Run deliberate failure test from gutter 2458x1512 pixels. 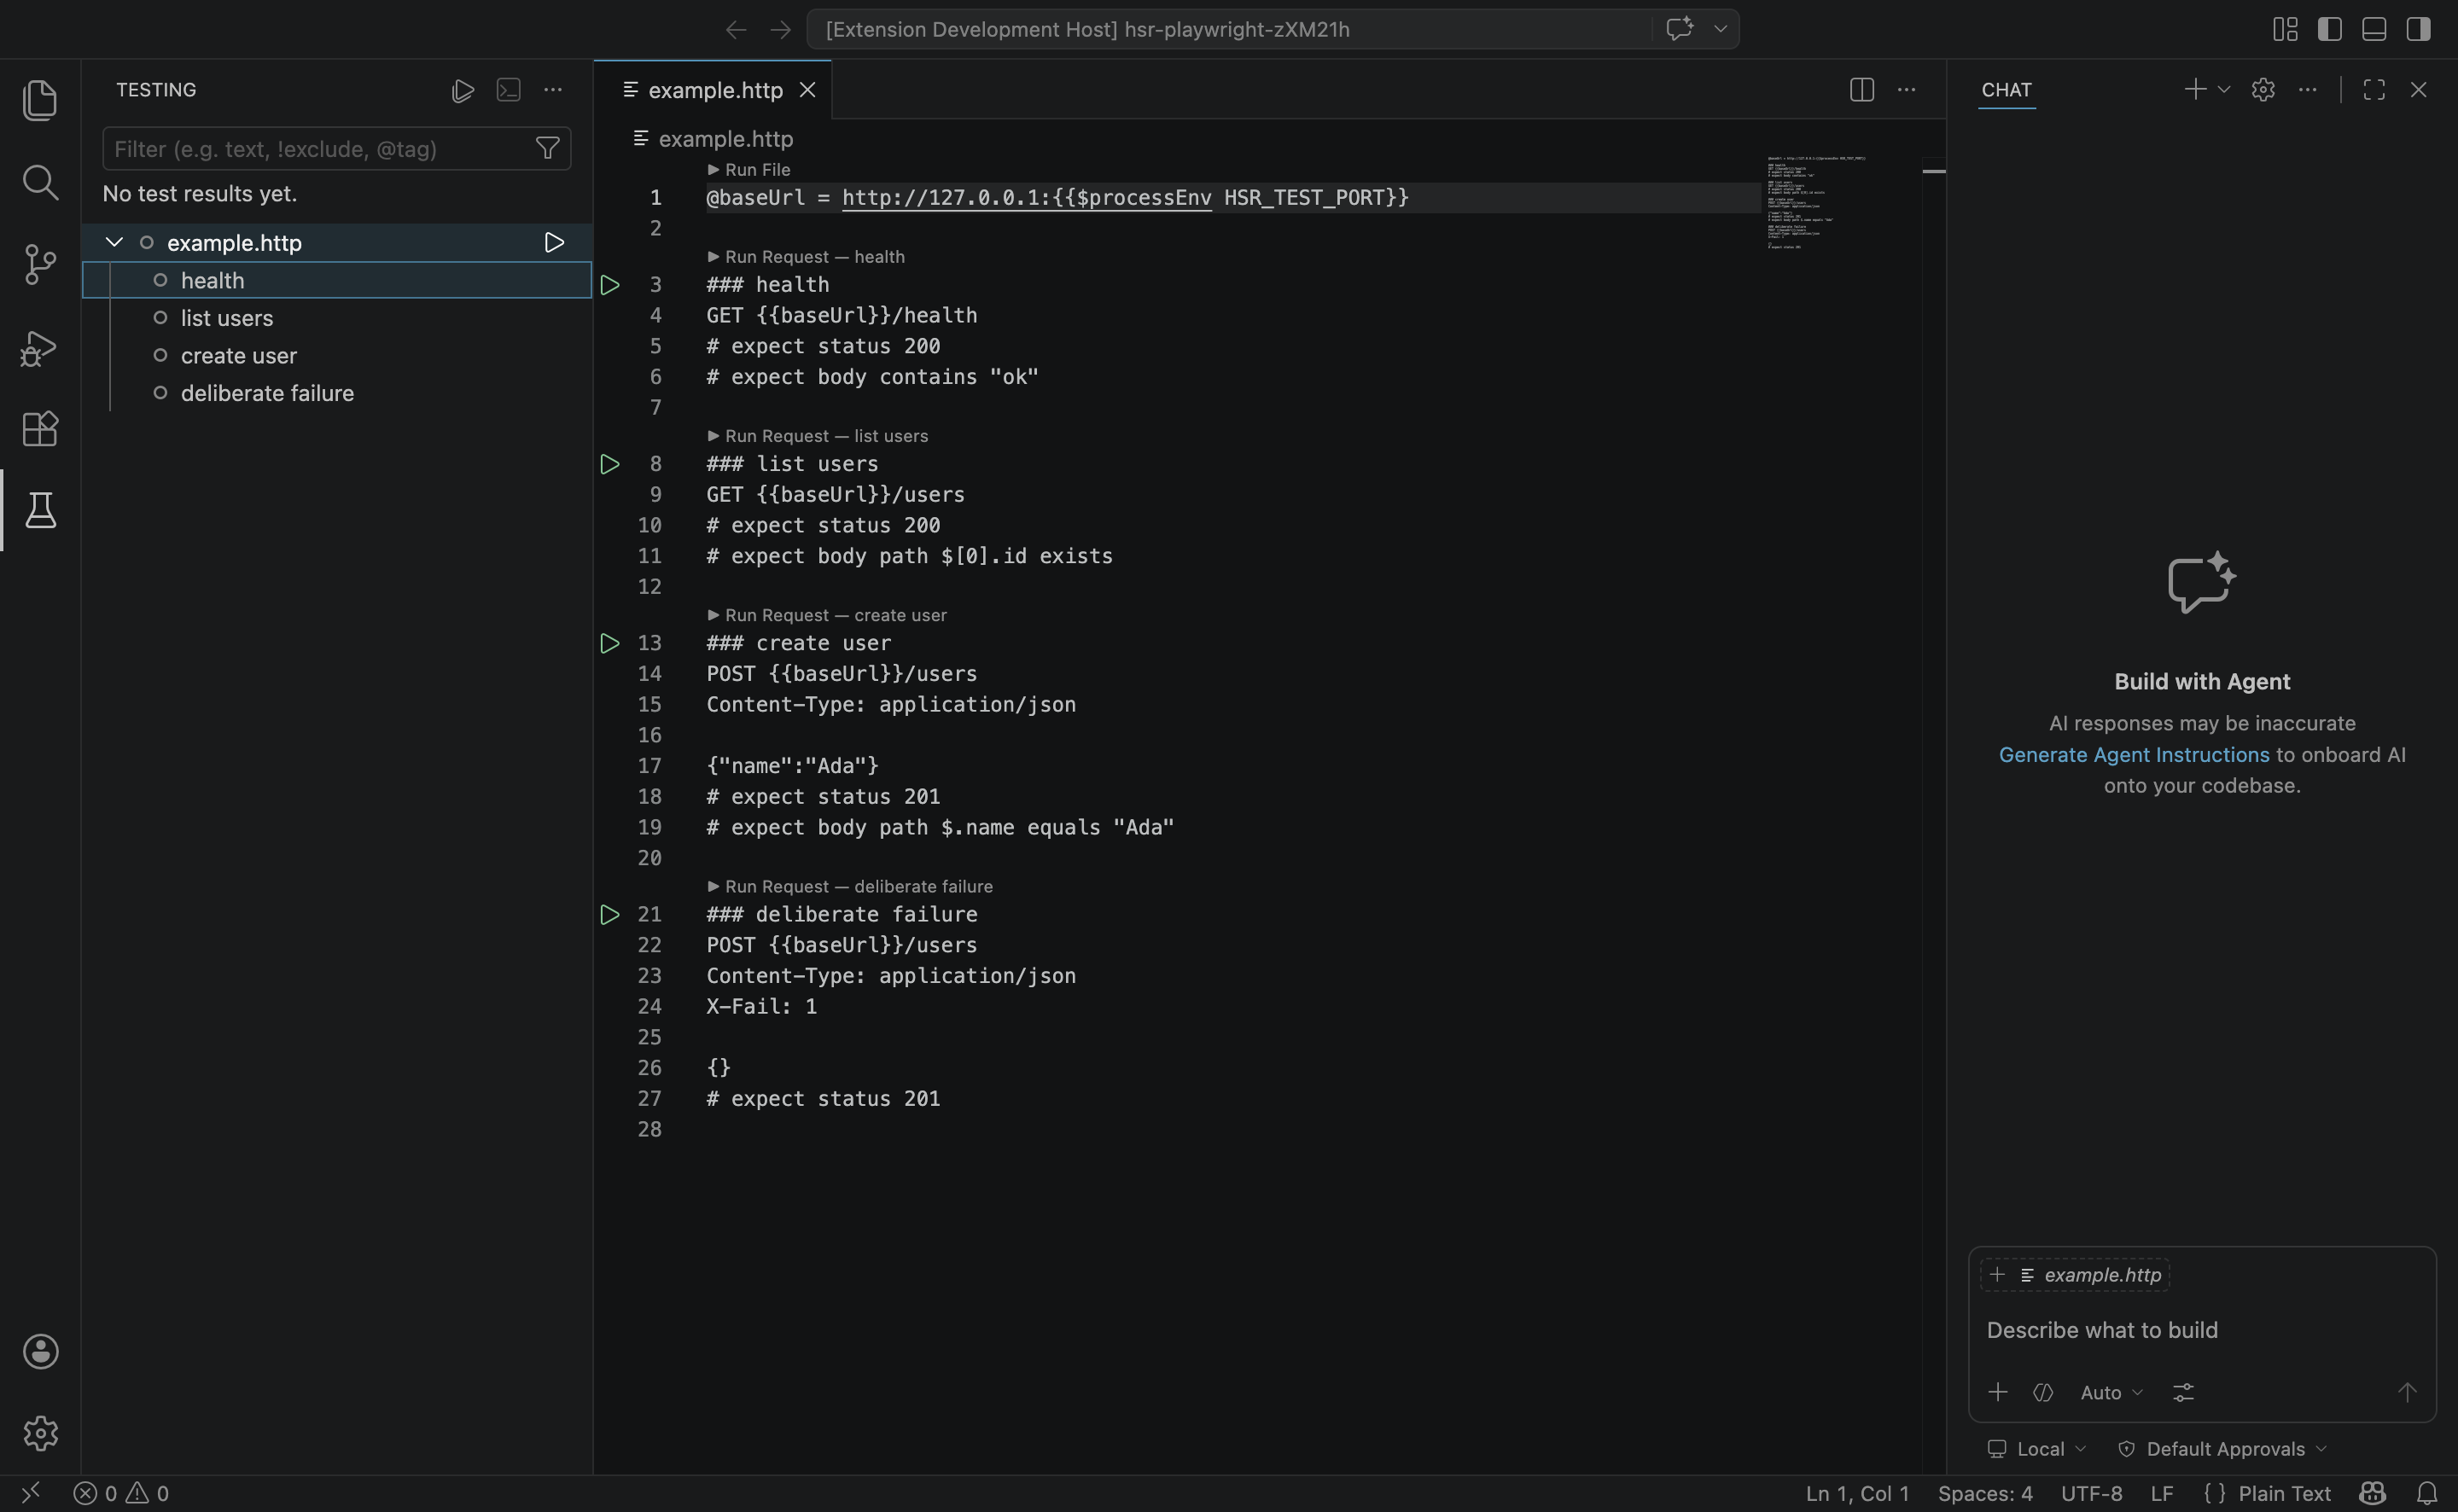(x=610, y=914)
